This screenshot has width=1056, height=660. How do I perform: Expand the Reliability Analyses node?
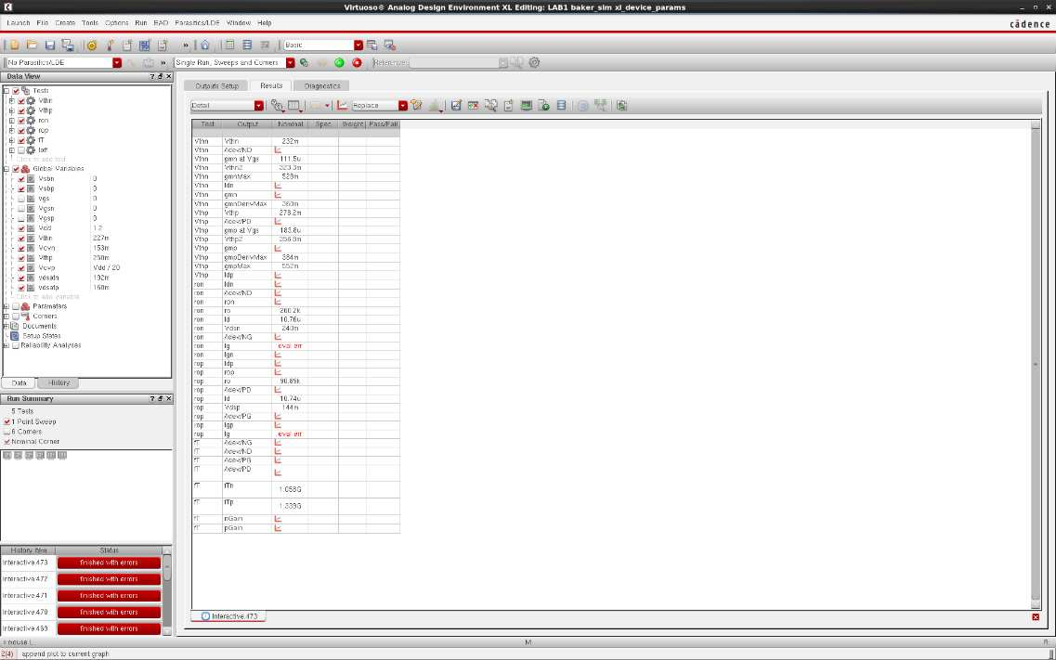tap(7, 346)
